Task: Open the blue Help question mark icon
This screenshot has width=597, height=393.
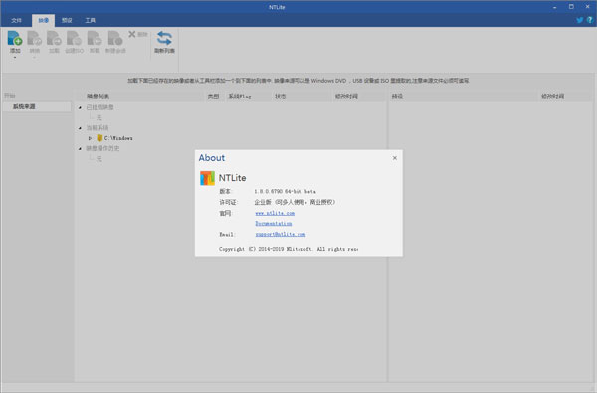Action: pyautogui.click(x=590, y=20)
